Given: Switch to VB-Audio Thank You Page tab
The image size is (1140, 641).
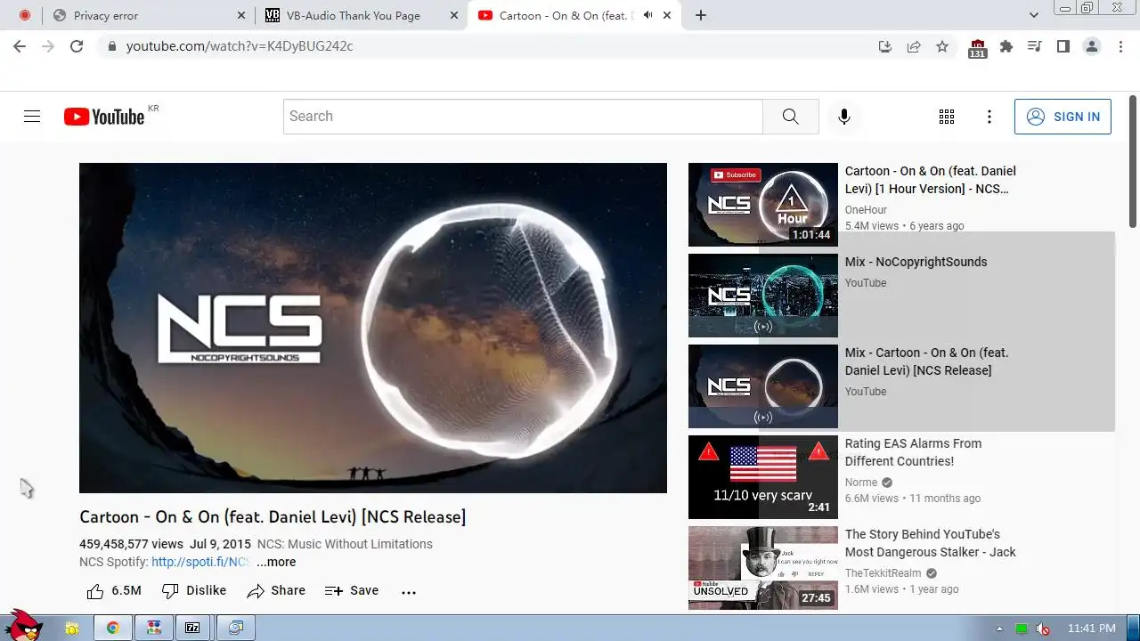Looking at the screenshot, I should point(361,15).
